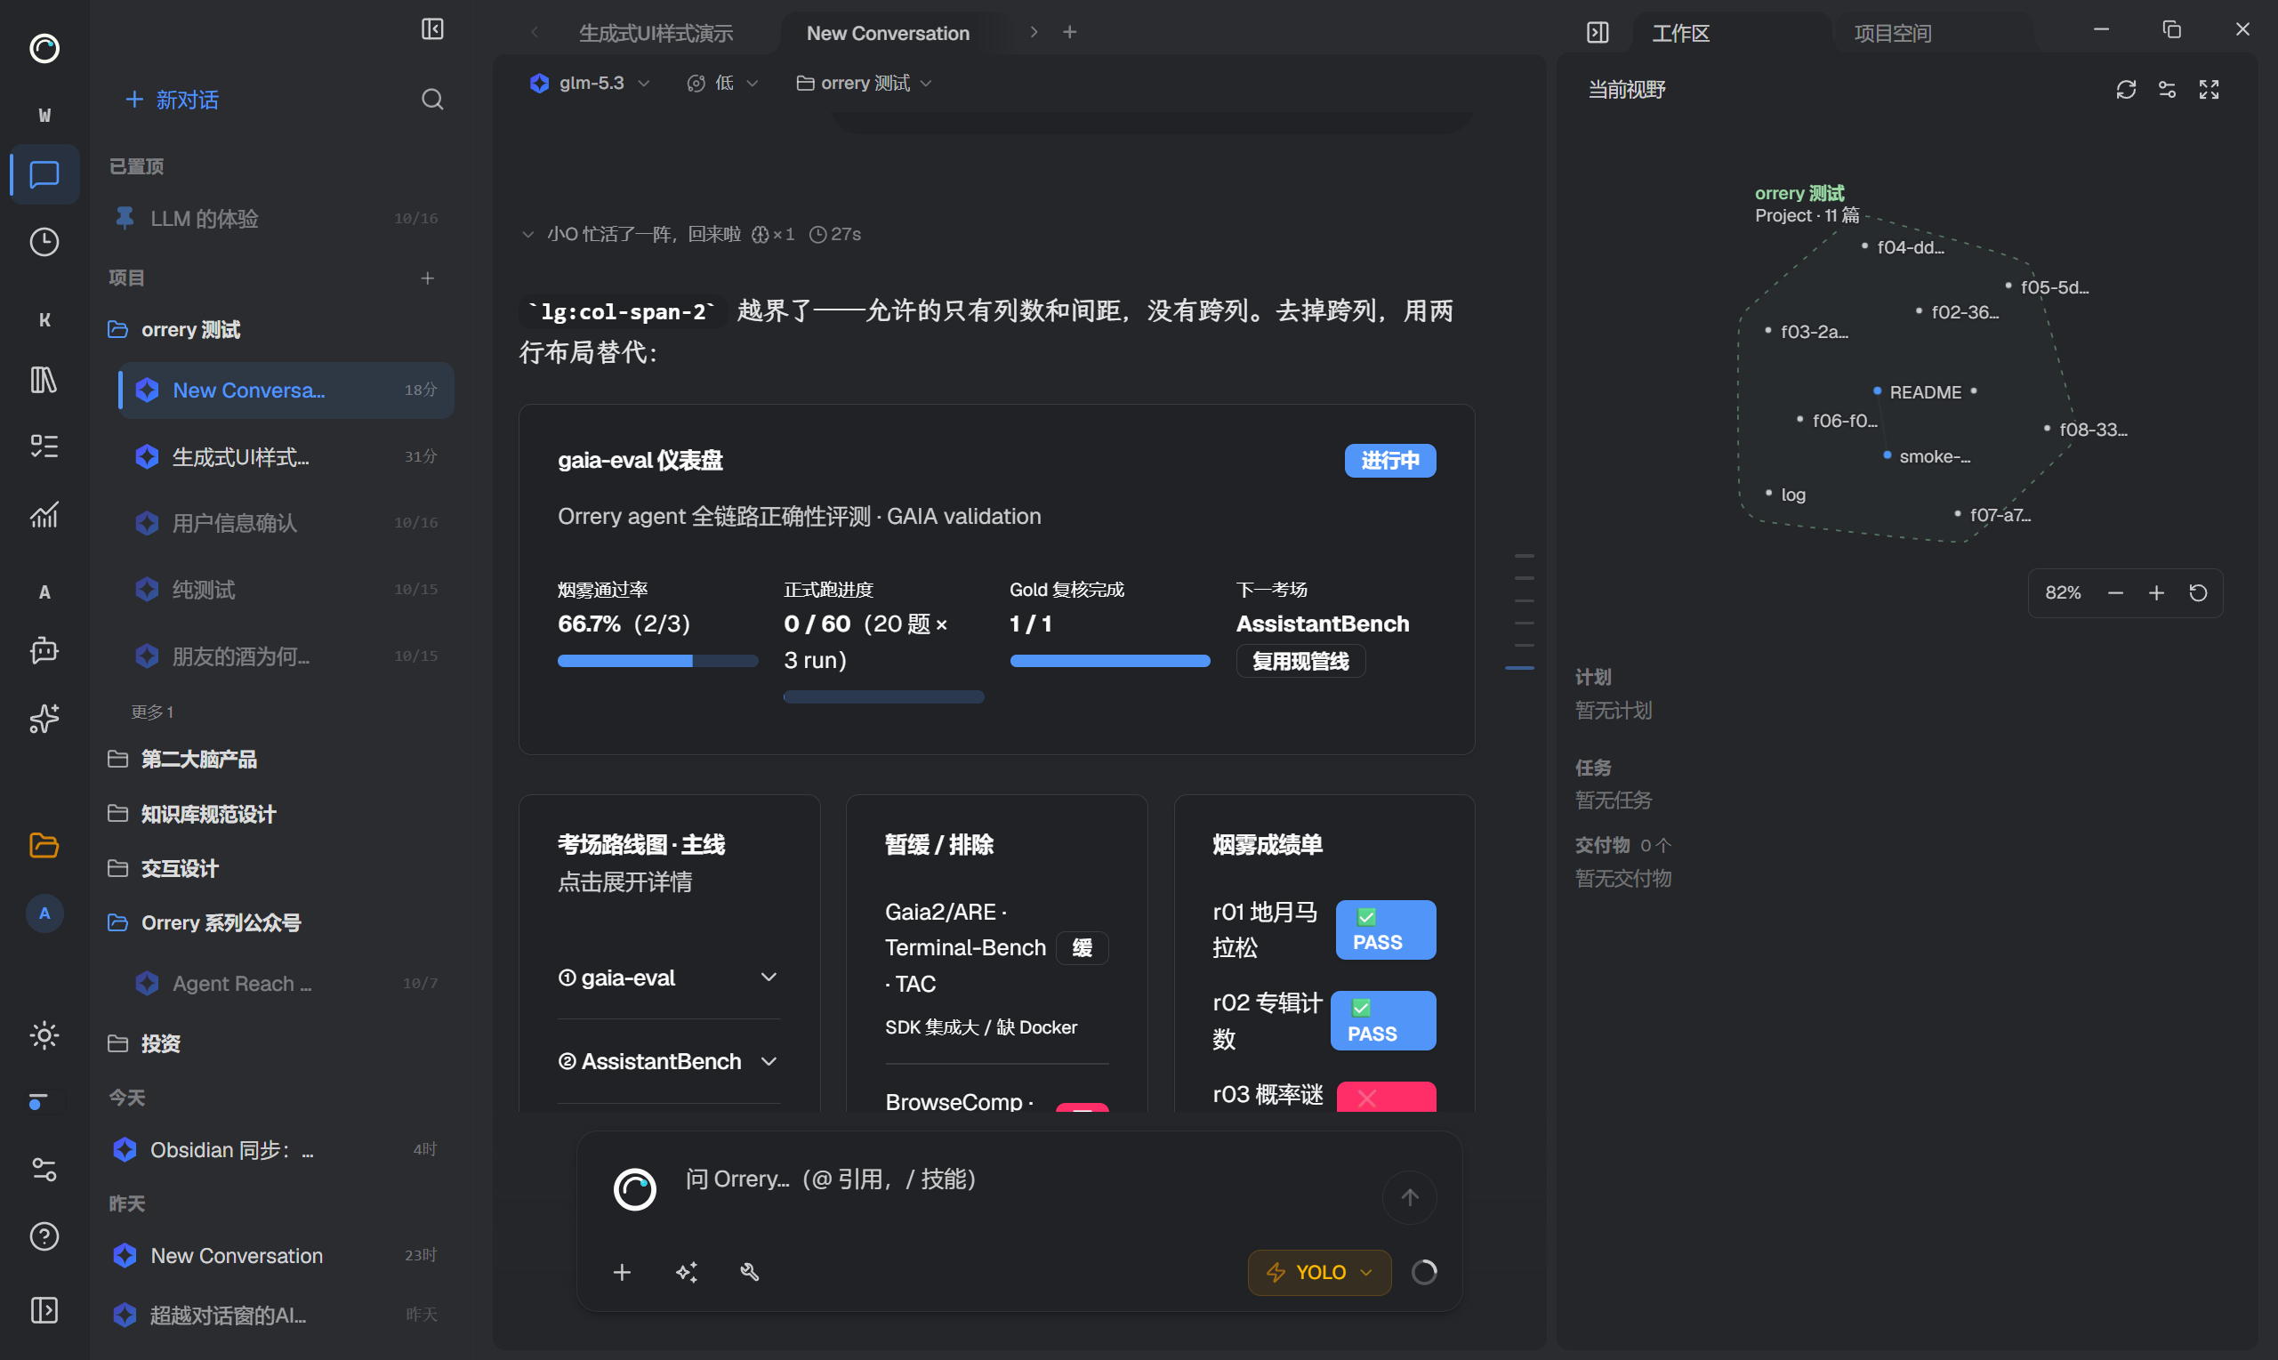Refresh the current view graph
Viewport: 2278px width, 1360px height.
tap(2126, 89)
